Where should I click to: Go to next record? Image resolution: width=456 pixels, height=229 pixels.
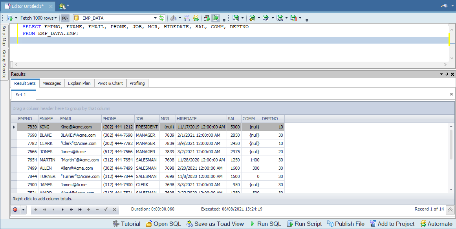click(62, 209)
